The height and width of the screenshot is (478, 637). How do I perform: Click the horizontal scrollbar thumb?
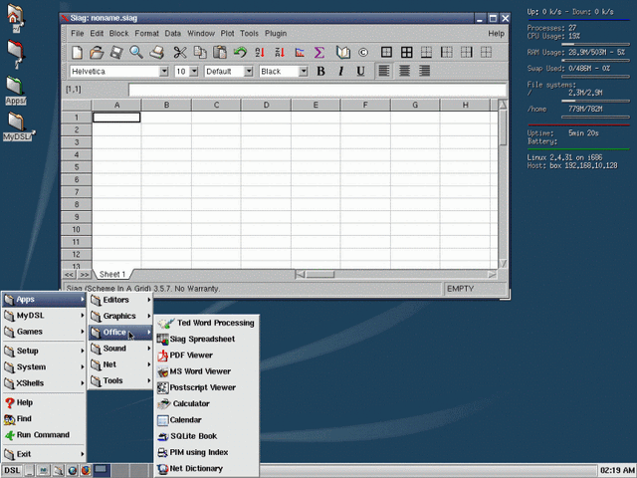click(x=320, y=275)
